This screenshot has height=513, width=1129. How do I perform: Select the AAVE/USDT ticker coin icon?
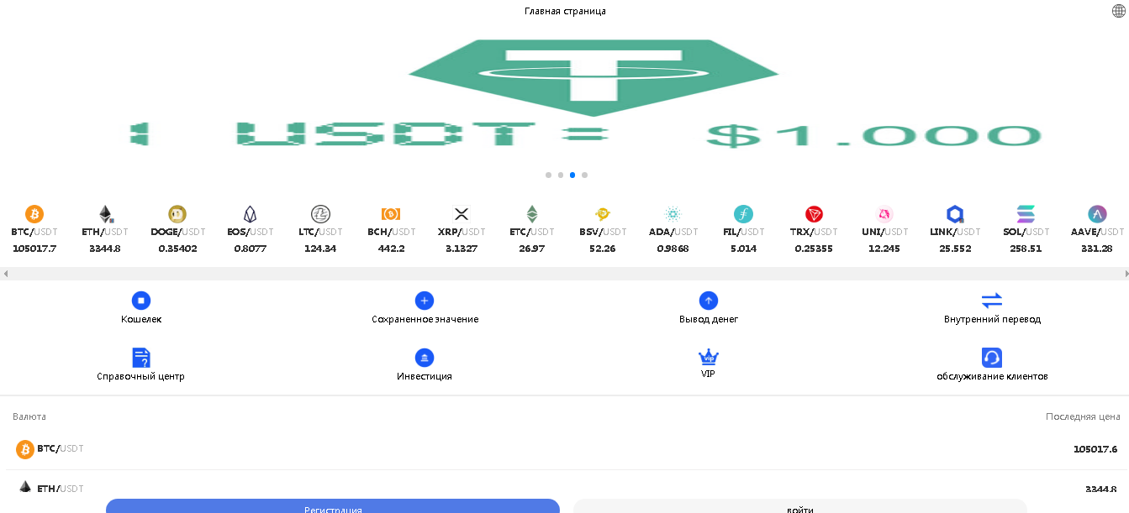(1097, 214)
